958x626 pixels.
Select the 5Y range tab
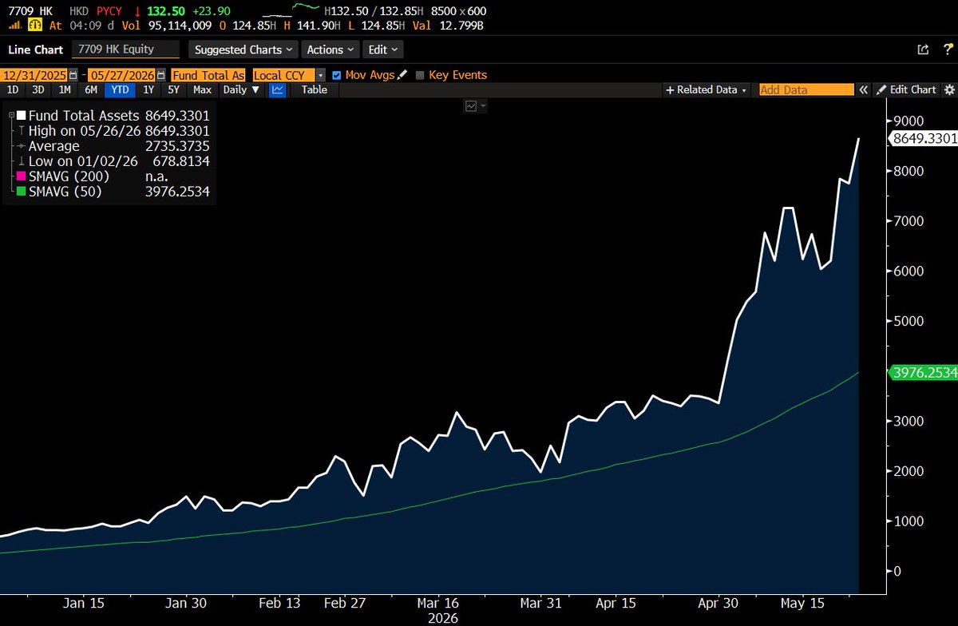[x=173, y=89]
